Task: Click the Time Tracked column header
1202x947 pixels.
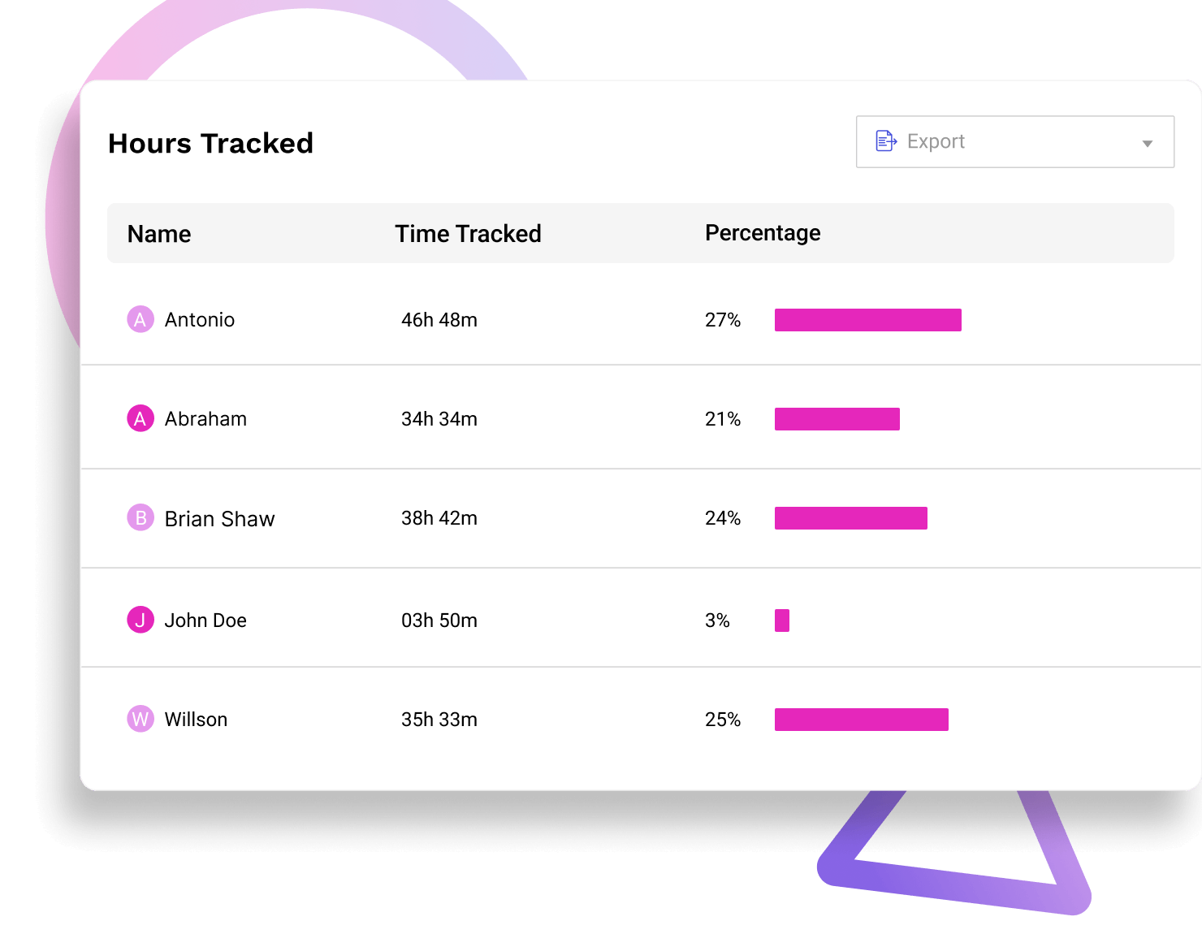Action: click(468, 234)
